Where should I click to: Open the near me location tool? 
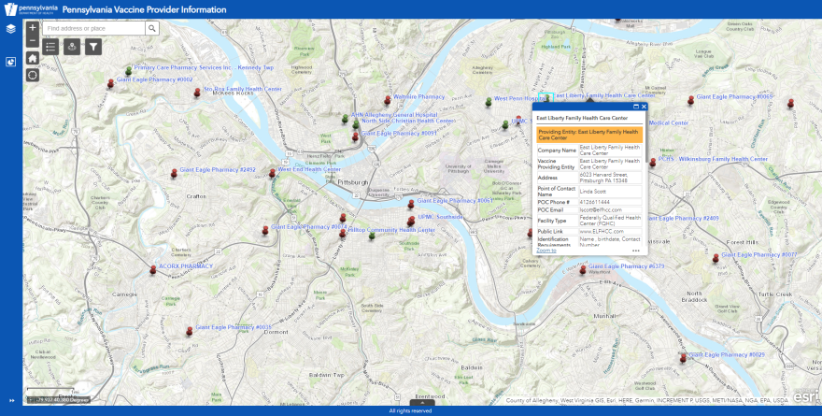[72, 47]
